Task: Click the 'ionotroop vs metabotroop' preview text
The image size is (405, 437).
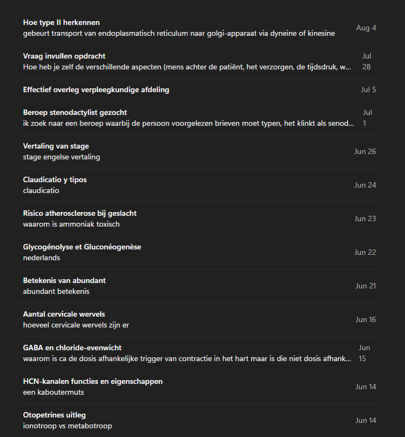Action: 67,426
